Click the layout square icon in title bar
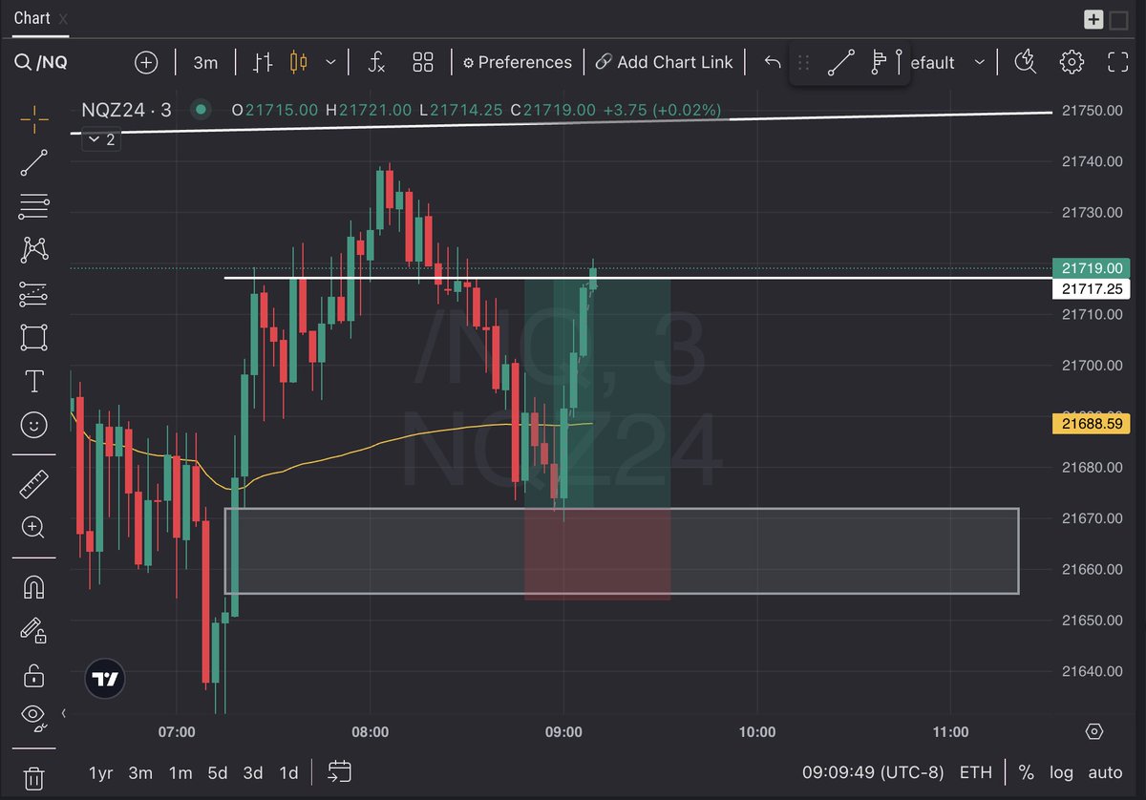This screenshot has width=1146, height=800. tap(1118, 19)
